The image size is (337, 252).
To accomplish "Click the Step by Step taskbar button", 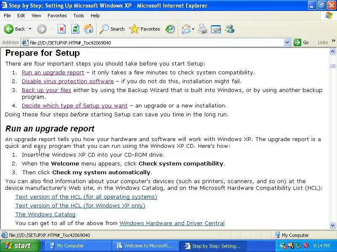I will (213, 246).
